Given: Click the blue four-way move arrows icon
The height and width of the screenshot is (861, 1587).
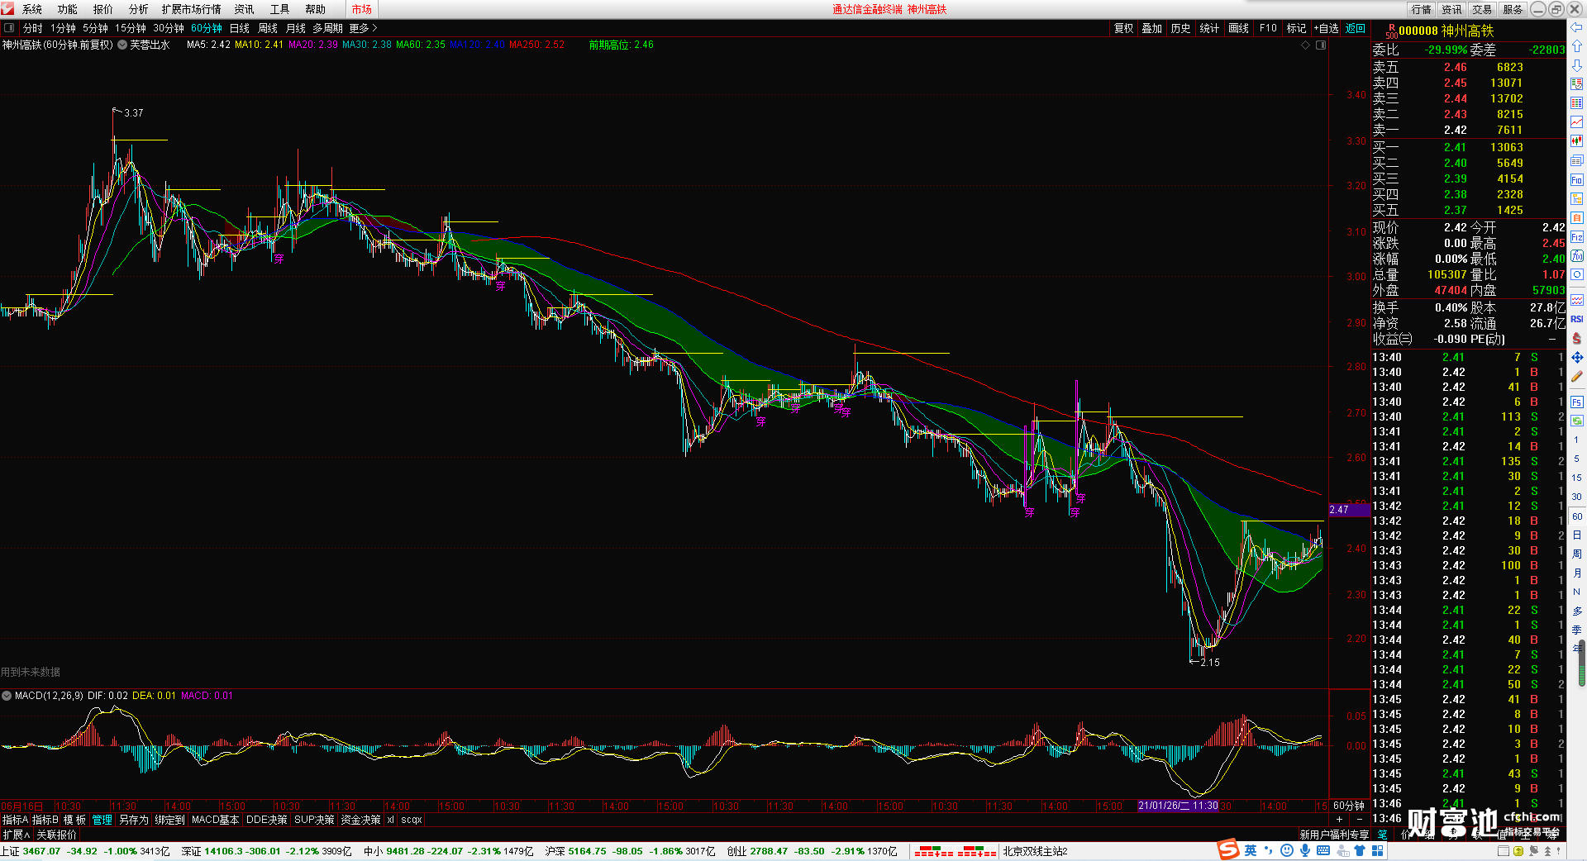Looking at the screenshot, I should point(1576,357).
